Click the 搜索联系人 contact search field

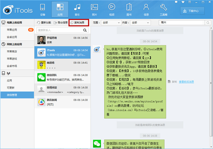tap(59, 30)
